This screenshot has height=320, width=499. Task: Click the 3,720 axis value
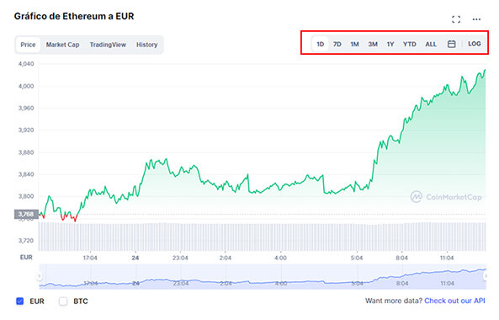point(26,240)
